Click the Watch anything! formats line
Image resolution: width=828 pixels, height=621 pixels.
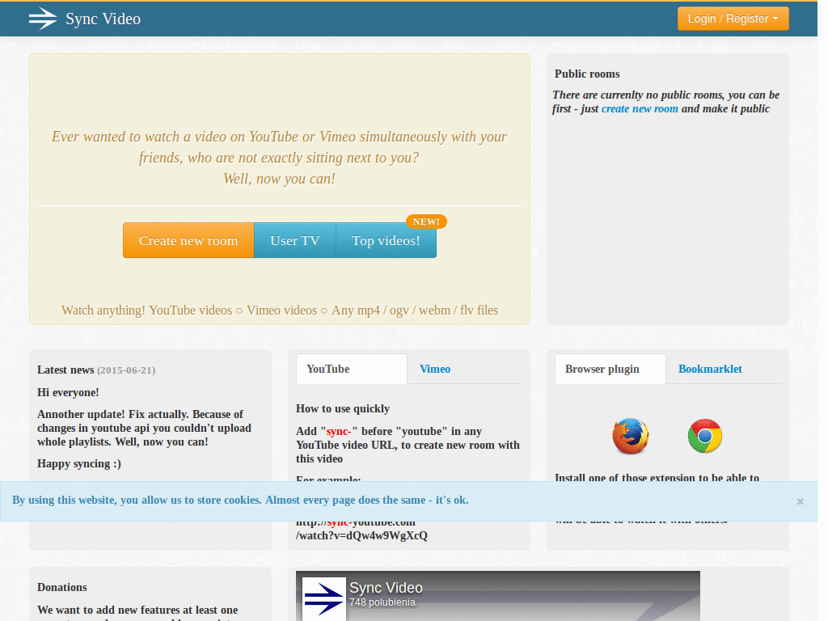280,310
